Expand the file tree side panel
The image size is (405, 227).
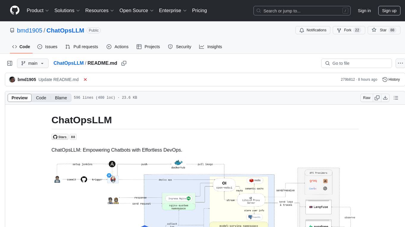(10, 63)
